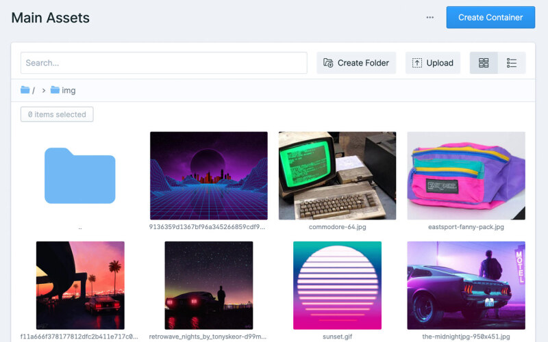548x342 pixels.
Task: Switch to list view layout
Action: tap(512, 63)
